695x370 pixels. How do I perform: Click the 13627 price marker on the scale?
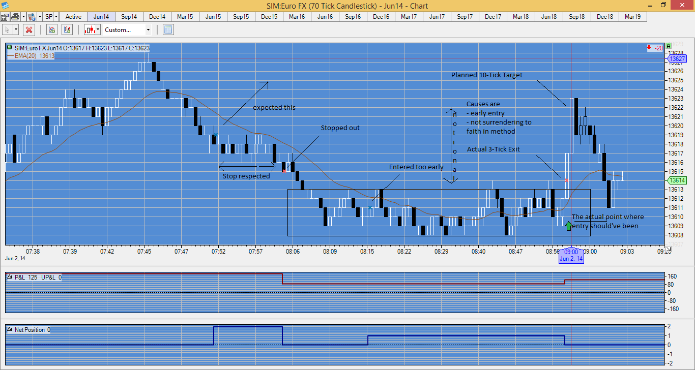[x=677, y=59]
